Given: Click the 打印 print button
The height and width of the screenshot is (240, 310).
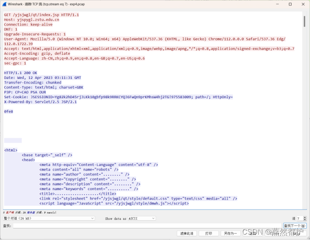Looking at the screenshot, I should pyautogui.click(x=209, y=233).
